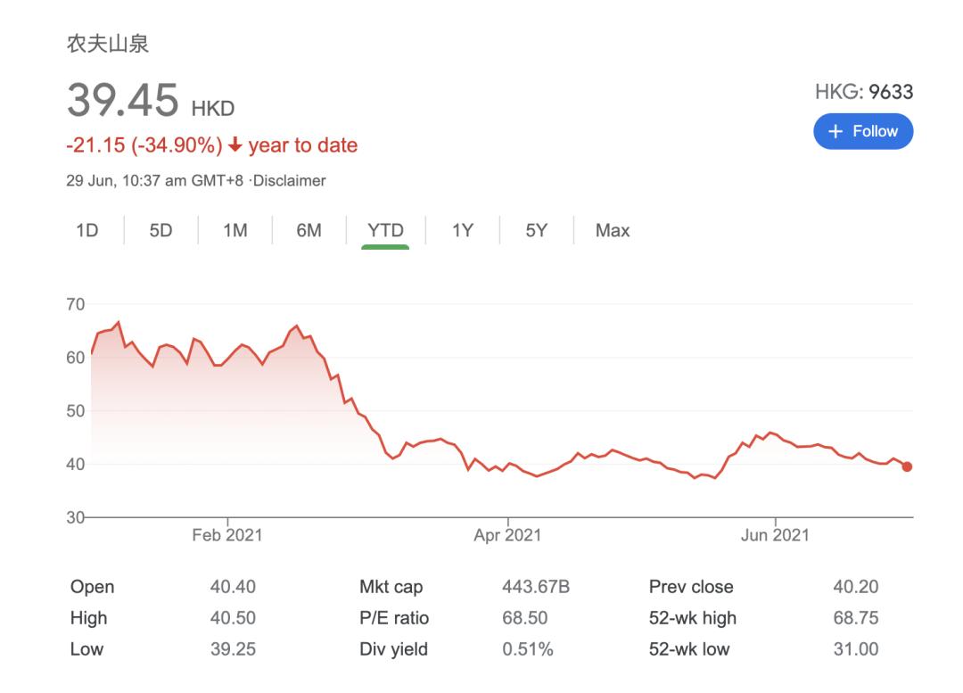This screenshot has height=693, width=963.
Task: Click the Jun 2021 axis label
Action: pos(776,535)
